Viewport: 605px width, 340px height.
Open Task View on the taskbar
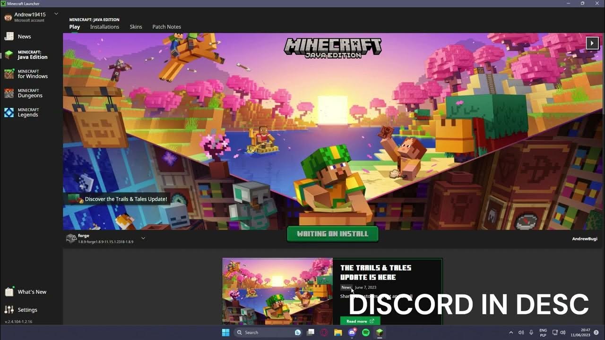point(311,332)
